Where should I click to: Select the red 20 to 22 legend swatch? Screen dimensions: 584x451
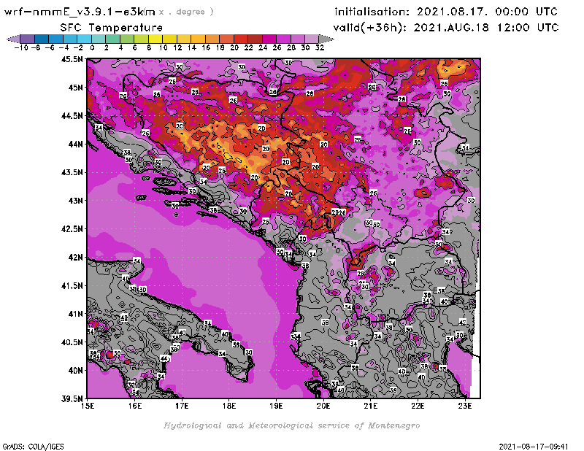(x=241, y=39)
